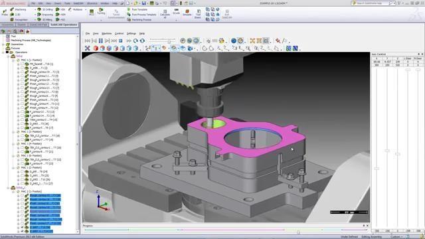This screenshot has width=425, height=239.
Task: Collapse the Setup_1 node
Action: (8, 187)
